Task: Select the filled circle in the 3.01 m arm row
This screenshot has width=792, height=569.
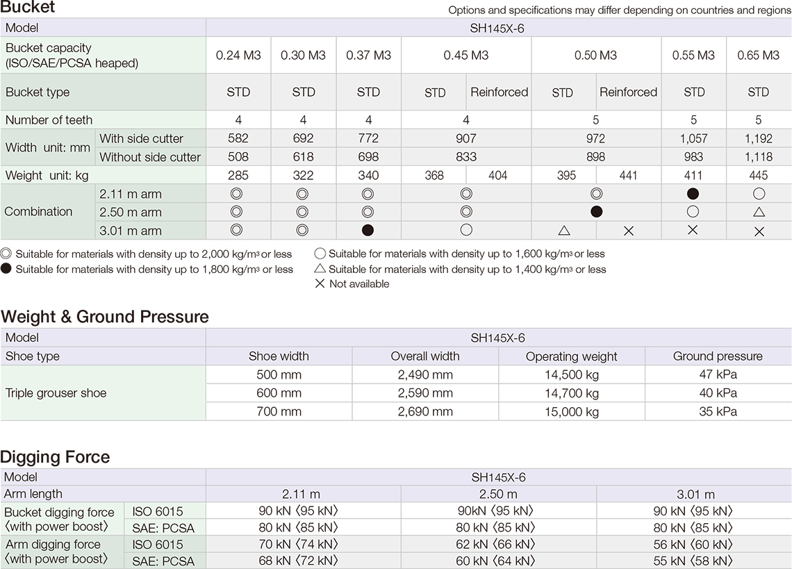Action: (x=368, y=230)
